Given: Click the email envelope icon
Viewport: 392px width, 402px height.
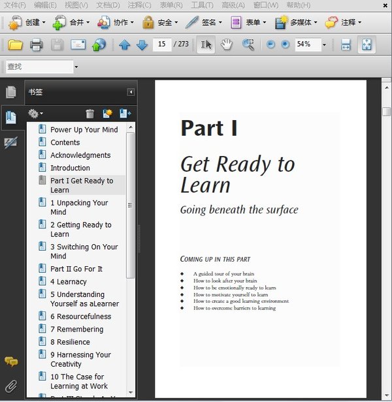Looking at the screenshot, I should click(x=78, y=45).
